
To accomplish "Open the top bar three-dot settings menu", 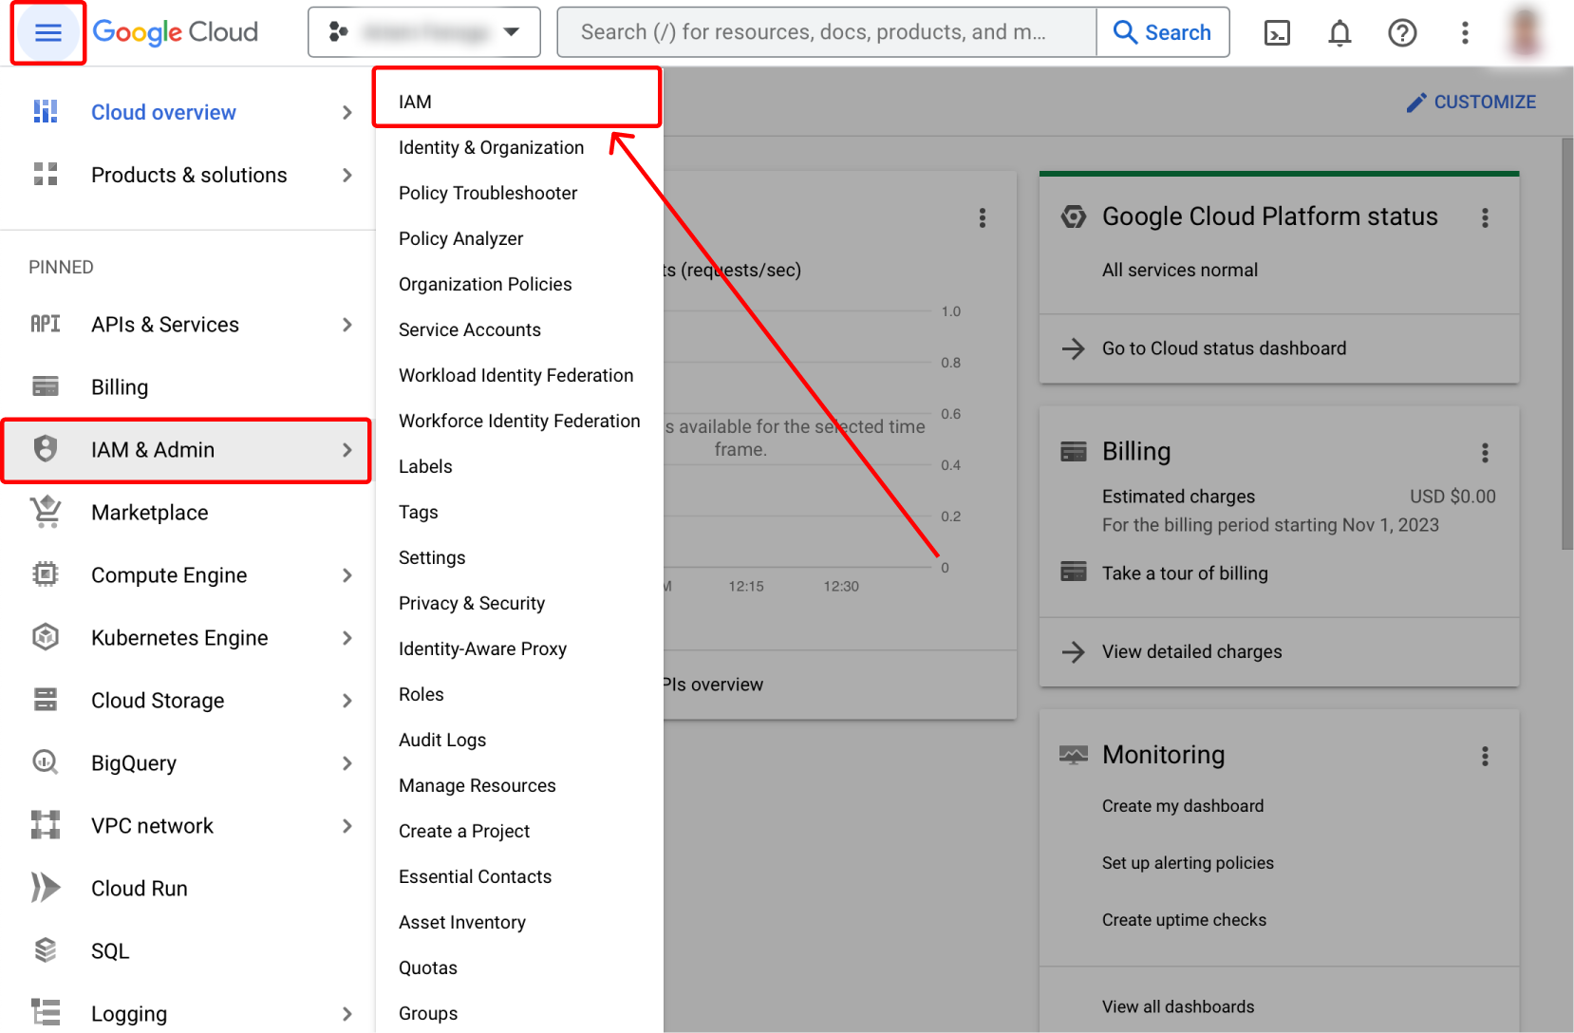I will point(1465,33).
